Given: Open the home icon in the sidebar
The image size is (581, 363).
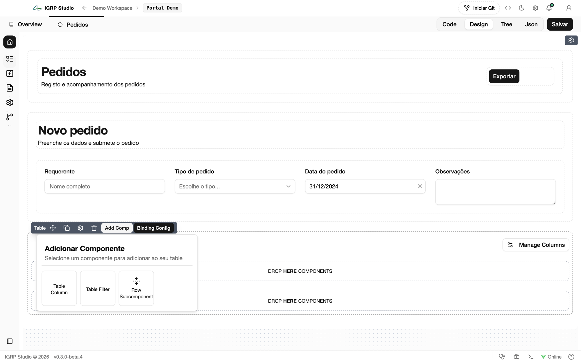Looking at the screenshot, I should (x=10, y=42).
